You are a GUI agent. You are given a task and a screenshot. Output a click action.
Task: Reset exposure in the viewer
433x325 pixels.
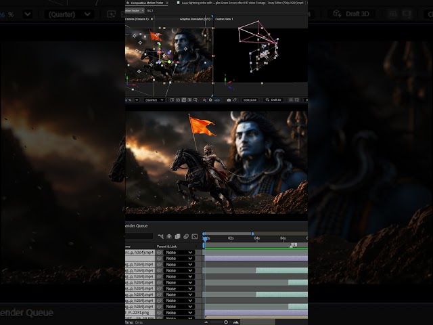pos(210,100)
